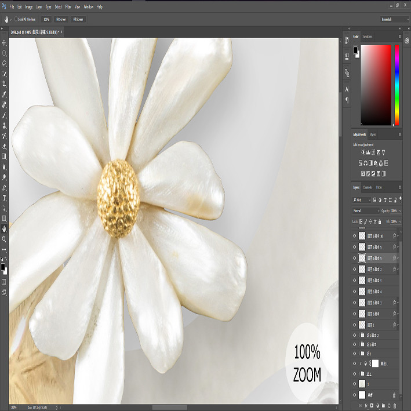Image resolution: width=411 pixels, height=411 pixels.
Task: Select the Crop tool
Action: tap(4, 84)
